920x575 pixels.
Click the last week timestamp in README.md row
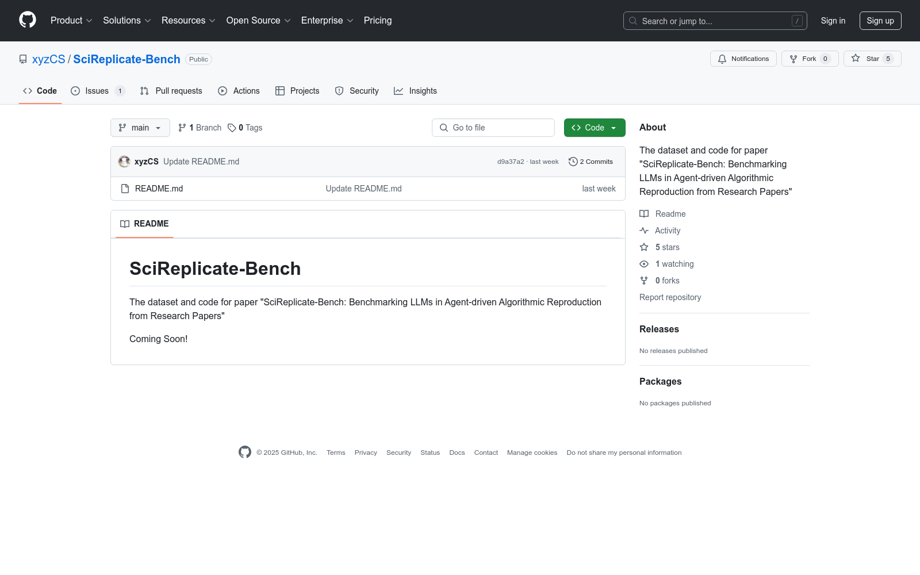click(599, 189)
